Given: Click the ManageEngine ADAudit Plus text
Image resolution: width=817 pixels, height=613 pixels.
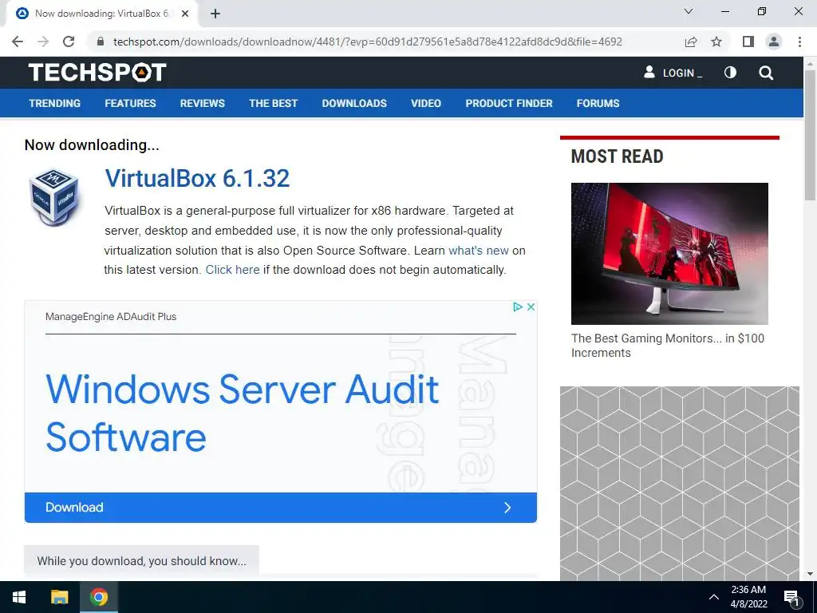Looking at the screenshot, I should [111, 316].
